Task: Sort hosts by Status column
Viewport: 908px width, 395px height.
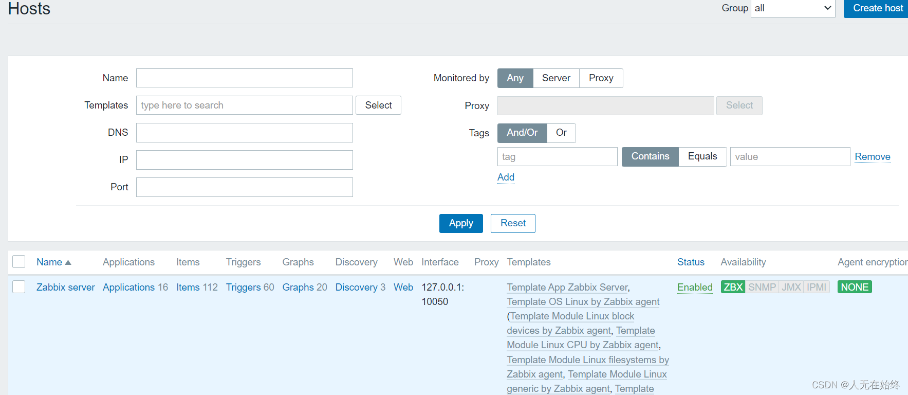Action: click(691, 262)
